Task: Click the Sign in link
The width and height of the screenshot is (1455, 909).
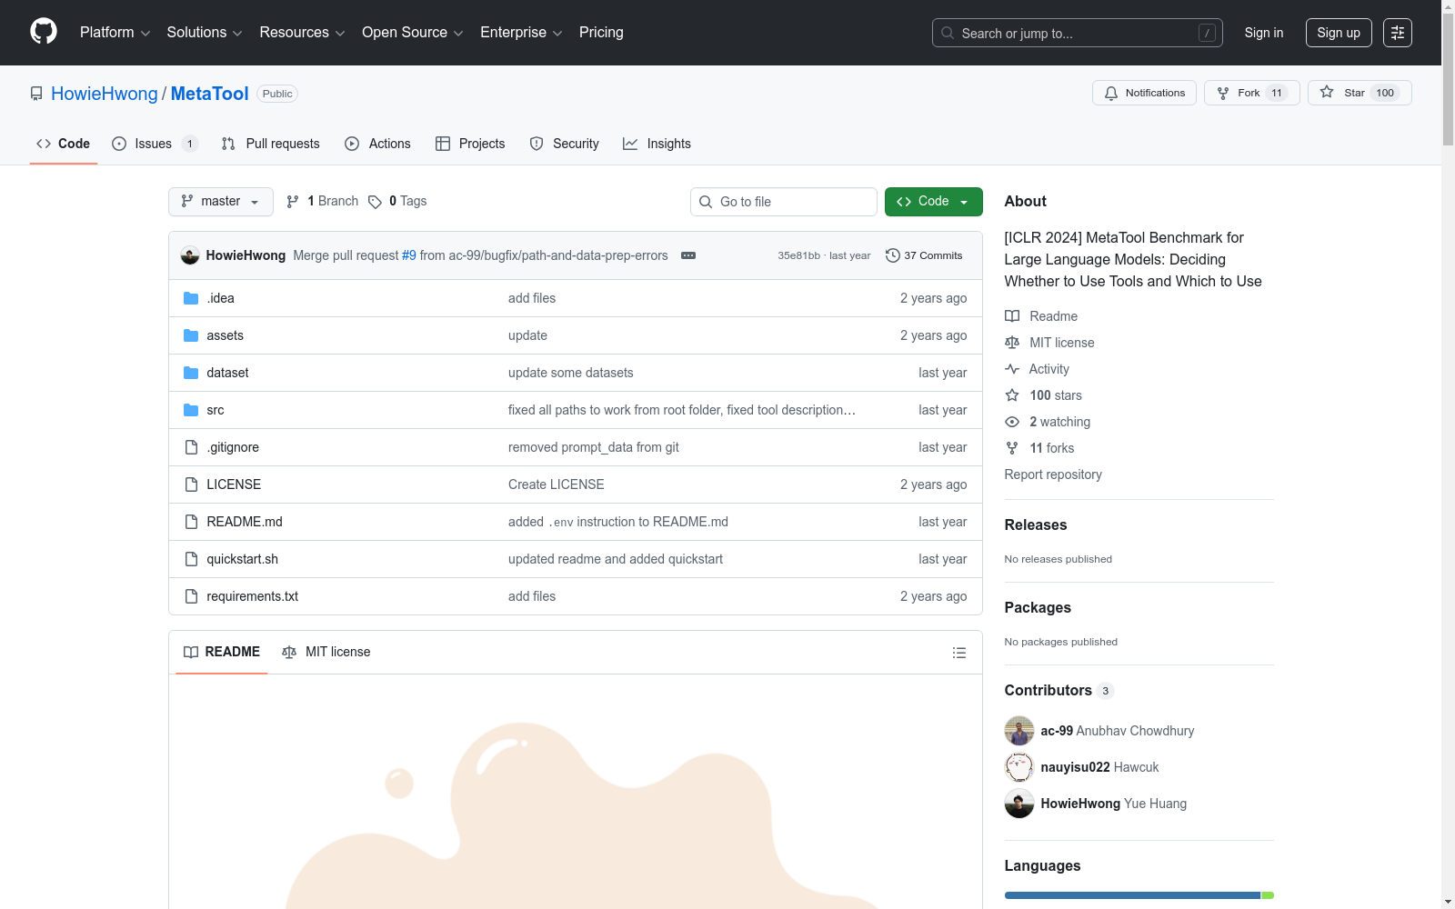Action: [1264, 33]
